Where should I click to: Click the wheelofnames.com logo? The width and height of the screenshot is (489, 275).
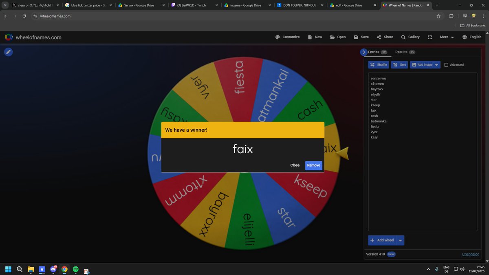tap(33, 37)
